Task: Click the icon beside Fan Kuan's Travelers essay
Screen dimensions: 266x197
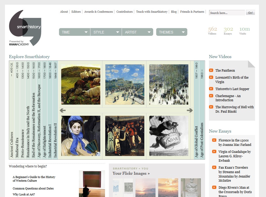Action: [x=214, y=167]
